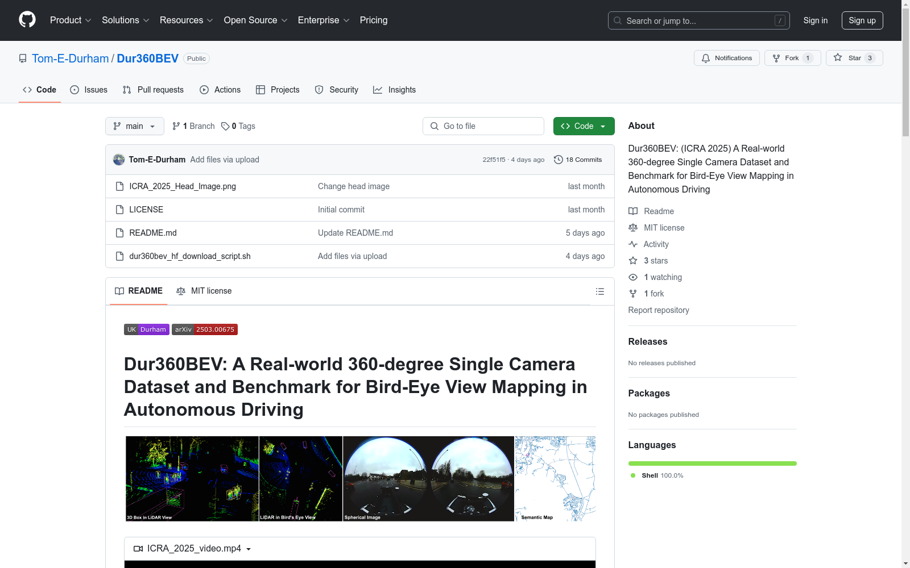Open the Dur360BEV repository name link
The width and height of the screenshot is (910, 568).
pos(148,59)
